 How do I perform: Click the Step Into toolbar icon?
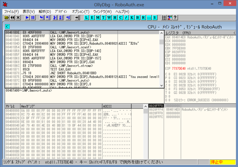pyautogui.click(x=42, y=18)
